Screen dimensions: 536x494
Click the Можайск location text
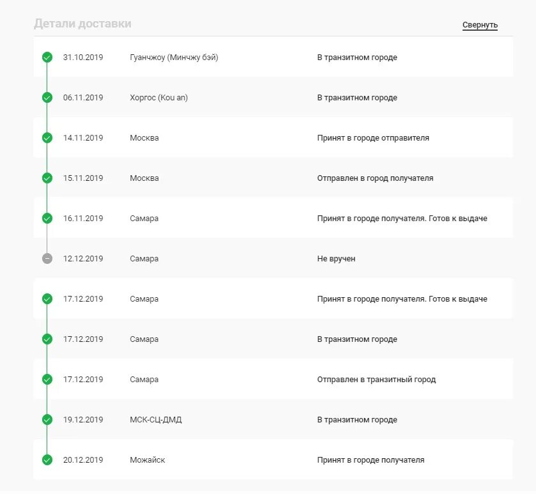(x=147, y=460)
